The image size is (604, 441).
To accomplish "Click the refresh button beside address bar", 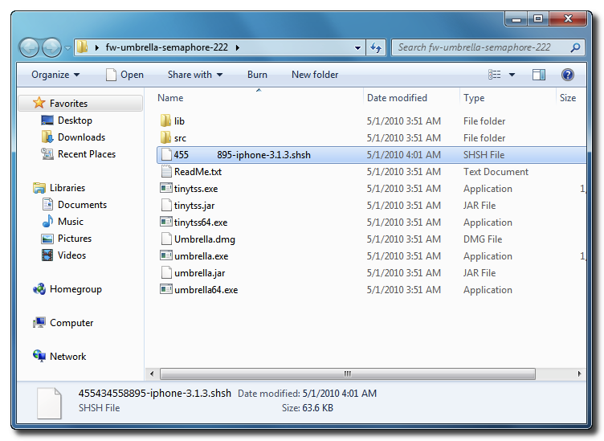I will pos(376,48).
